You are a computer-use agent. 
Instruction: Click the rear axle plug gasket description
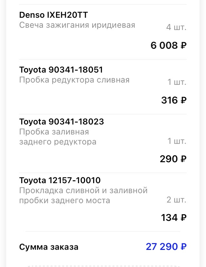(x=83, y=196)
